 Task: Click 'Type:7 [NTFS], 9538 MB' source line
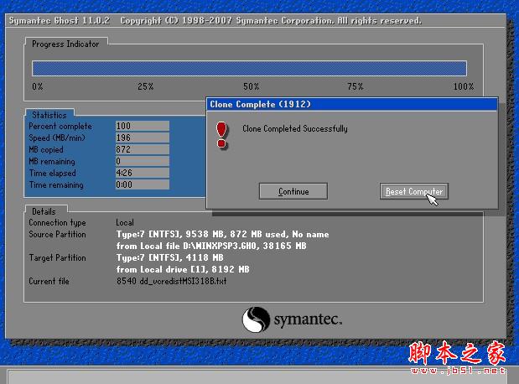pyautogui.click(x=222, y=235)
